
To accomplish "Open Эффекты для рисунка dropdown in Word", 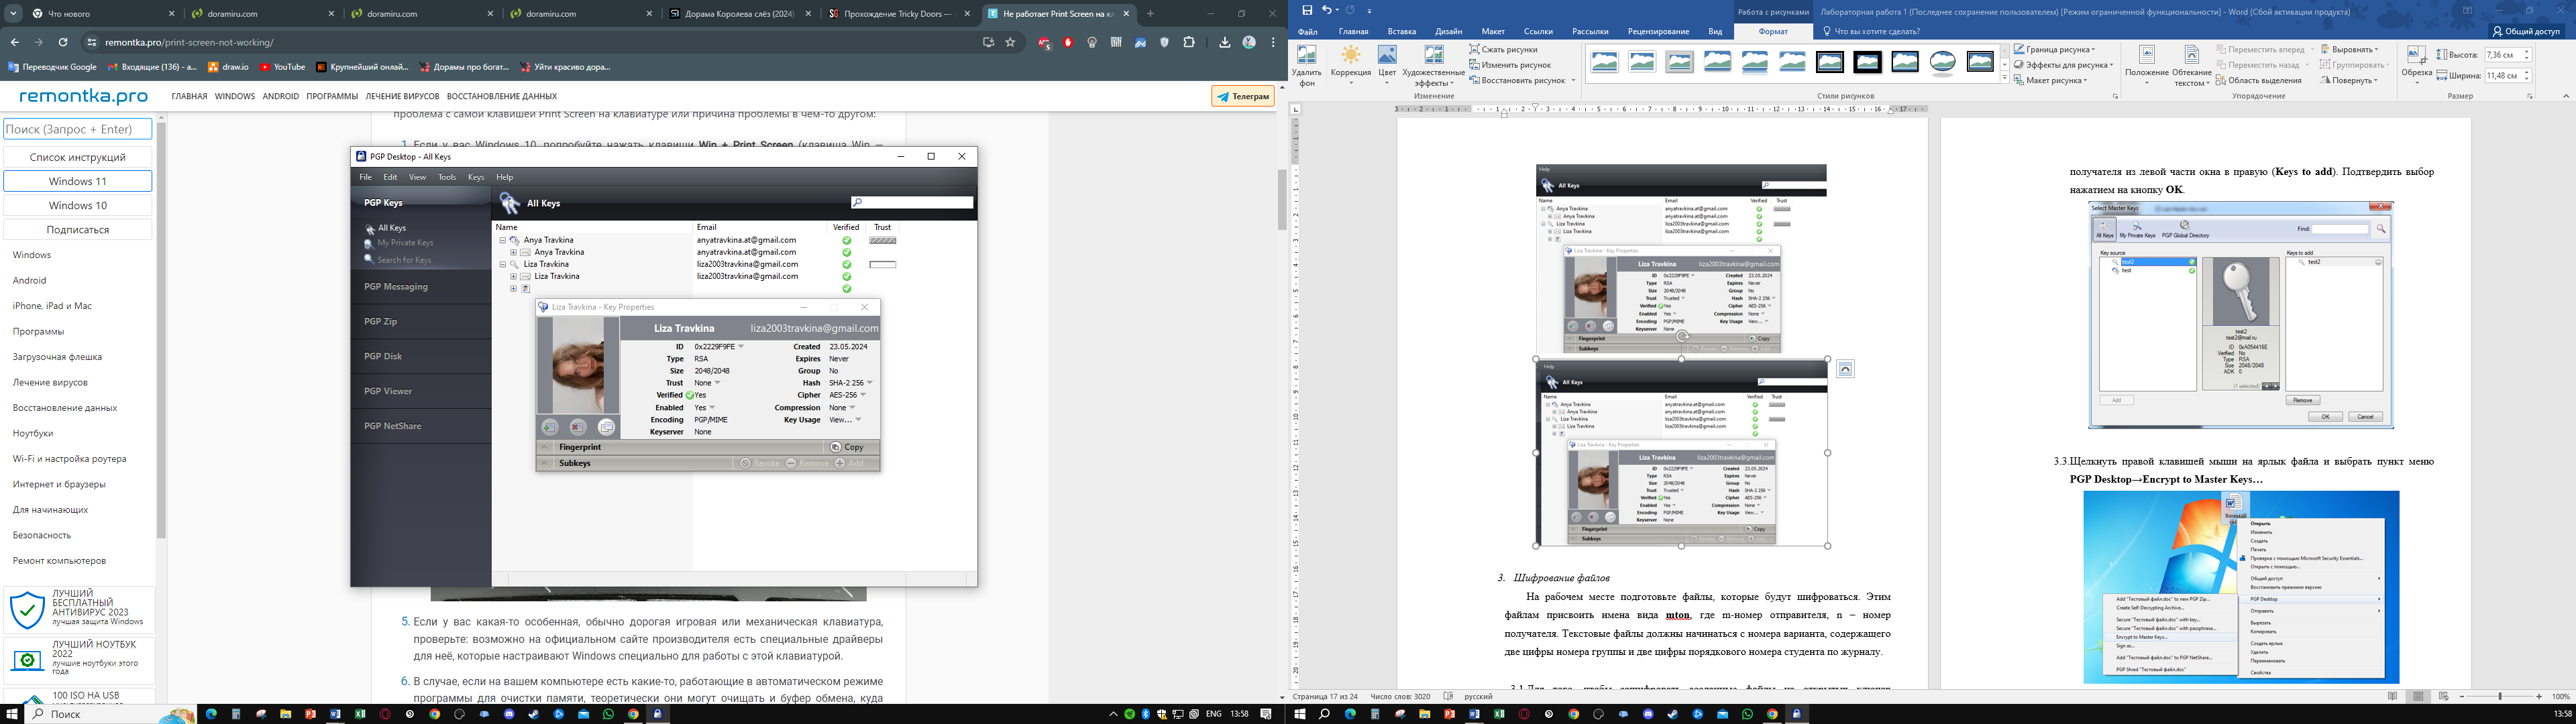I will [x=2063, y=65].
